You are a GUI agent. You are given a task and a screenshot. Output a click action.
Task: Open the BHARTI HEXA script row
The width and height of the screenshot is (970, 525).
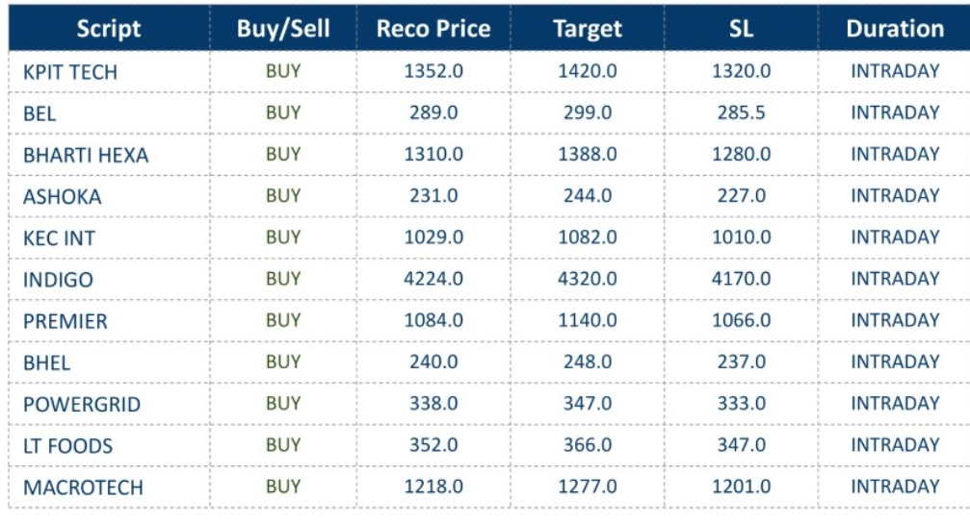(x=86, y=155)
